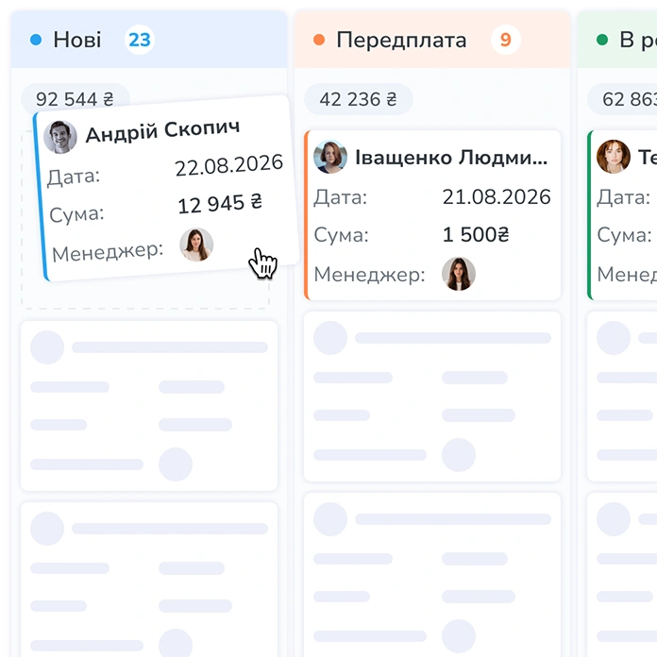This screenshot has width=657, height=657.
Task: Click the 42 236 ₴ total pill
Action: tap(359, 99)
